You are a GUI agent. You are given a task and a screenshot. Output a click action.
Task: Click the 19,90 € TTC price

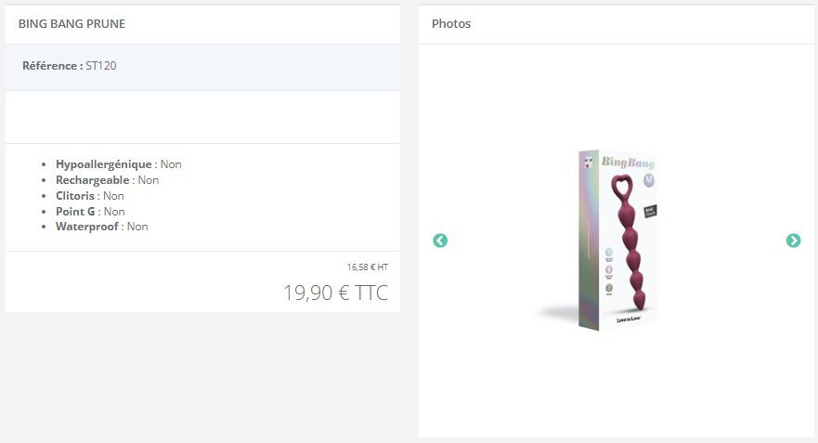click(x=336, y=293)
